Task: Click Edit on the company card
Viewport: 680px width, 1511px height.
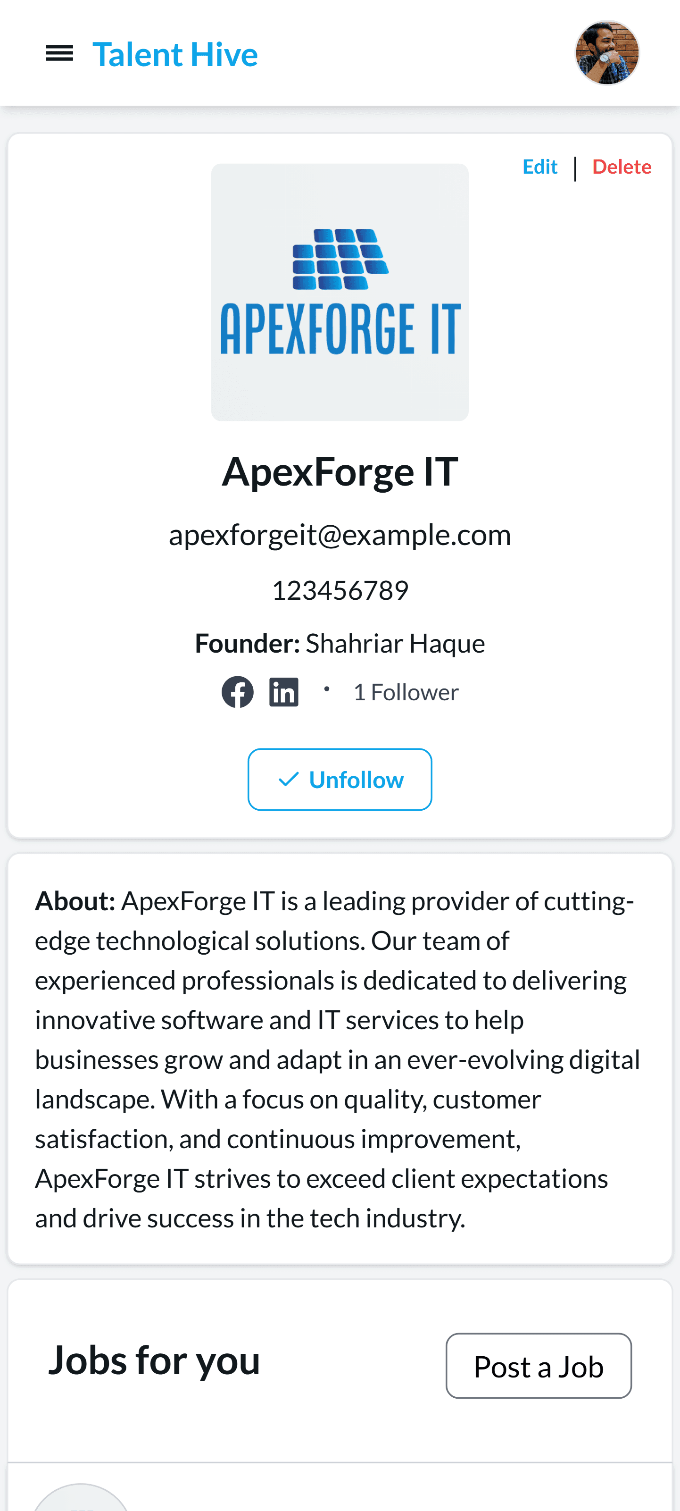Action: click(539, 167)
